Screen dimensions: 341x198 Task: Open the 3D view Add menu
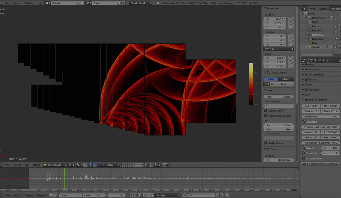tap(27, 165)
